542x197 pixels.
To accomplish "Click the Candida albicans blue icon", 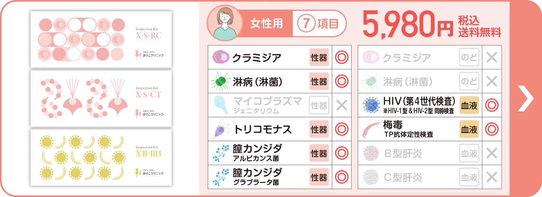I will pos(220,153).
